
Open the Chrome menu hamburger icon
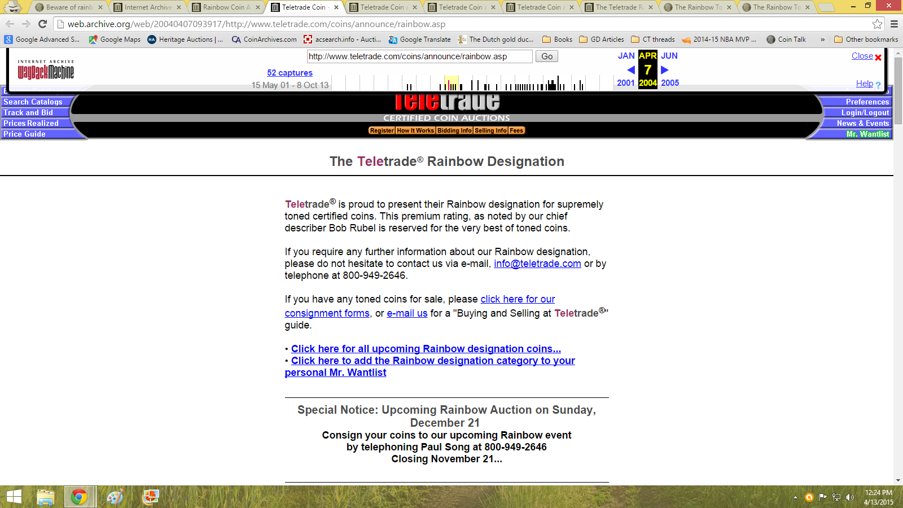[x=894, y=24]
